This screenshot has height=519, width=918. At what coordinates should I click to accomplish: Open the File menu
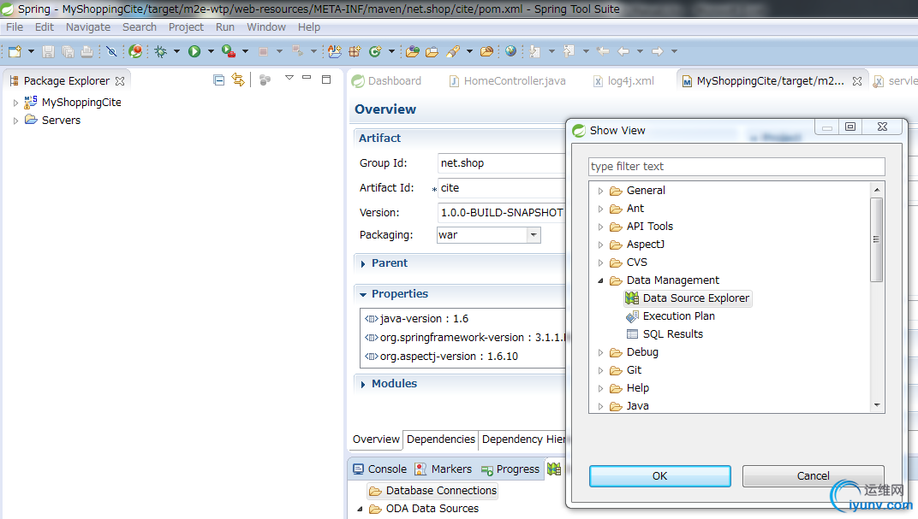tap(15, 27)
